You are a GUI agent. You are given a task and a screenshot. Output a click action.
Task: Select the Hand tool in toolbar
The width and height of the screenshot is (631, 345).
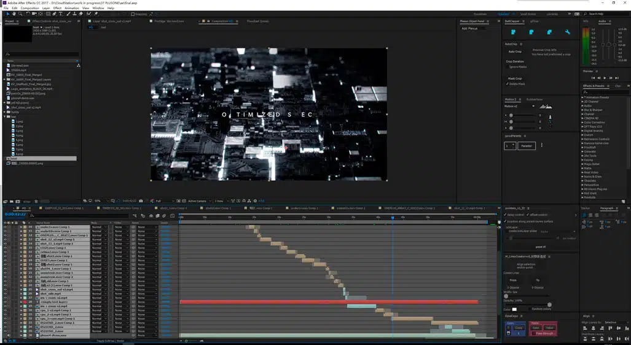[13, 13]
